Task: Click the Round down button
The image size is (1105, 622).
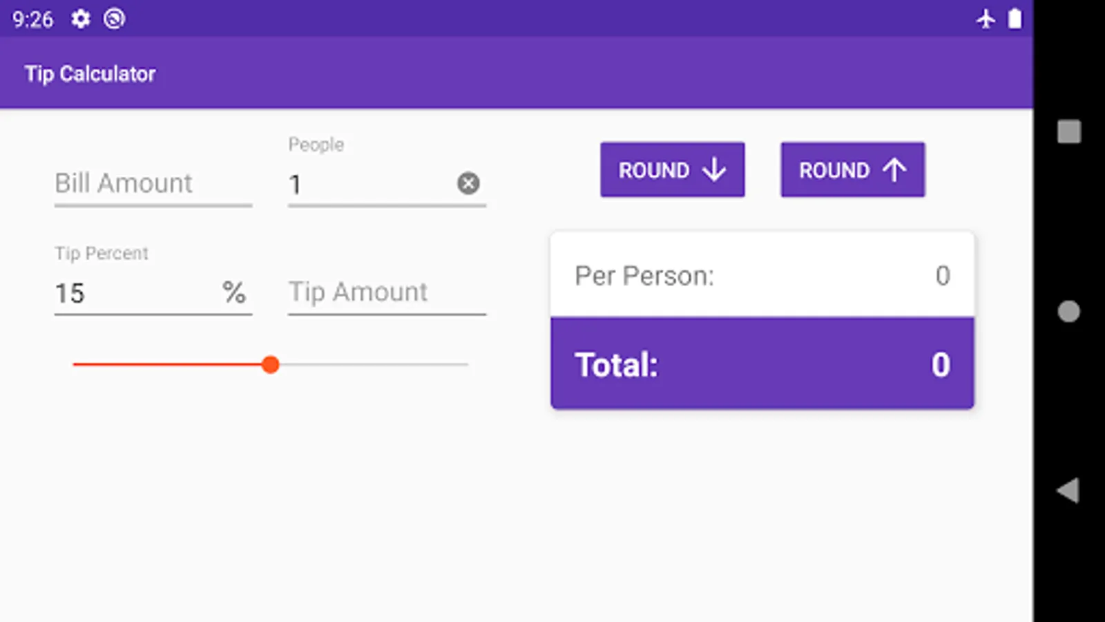Action: click(672, 170)
